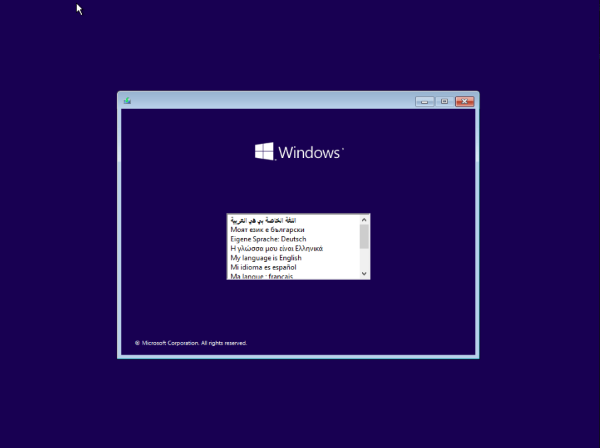Viewport: 600px width, 448px height.
Task: Click the language list scroll-down arrow
Action: tap(364, 273)
